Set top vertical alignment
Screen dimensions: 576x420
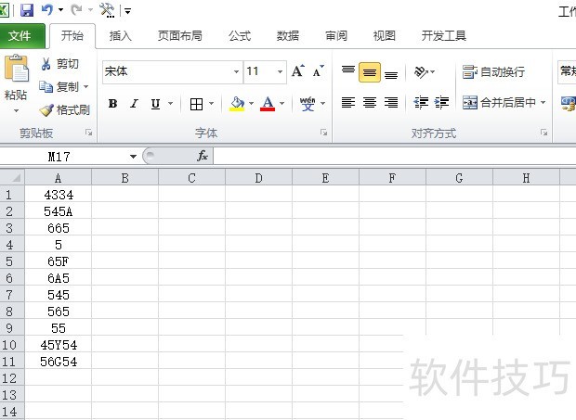[348, 71]
